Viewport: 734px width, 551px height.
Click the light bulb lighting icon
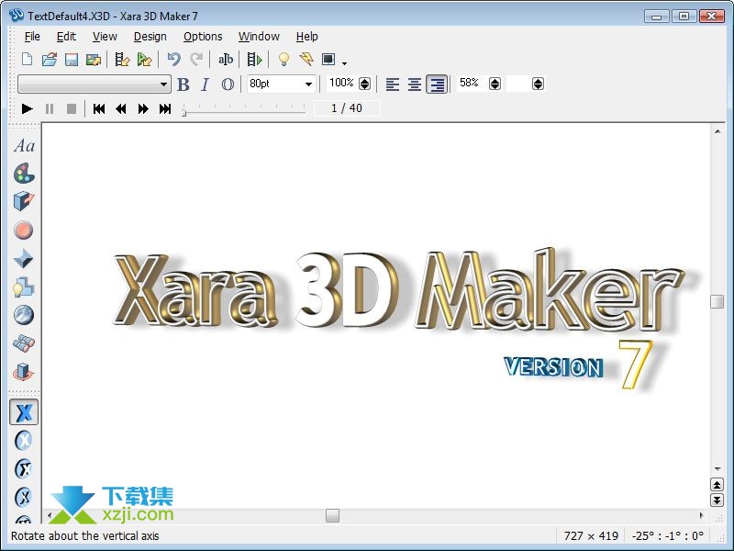284,59
